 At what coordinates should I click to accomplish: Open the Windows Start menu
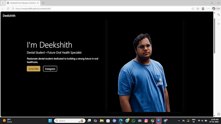[50, 121]
